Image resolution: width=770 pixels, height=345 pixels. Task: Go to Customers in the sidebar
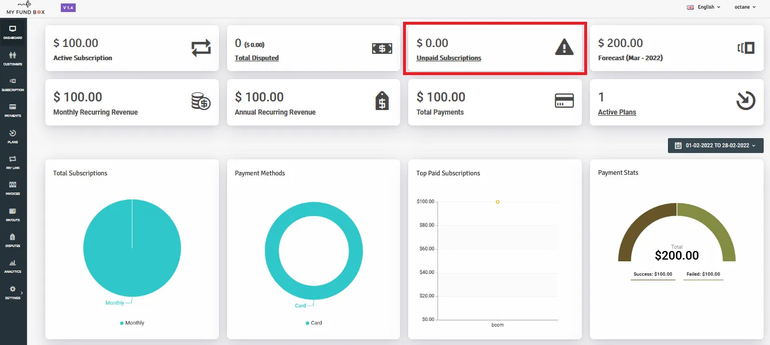click(13, 58)
